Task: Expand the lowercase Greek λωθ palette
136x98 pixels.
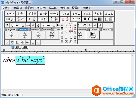Action: (x=98, y=14)
